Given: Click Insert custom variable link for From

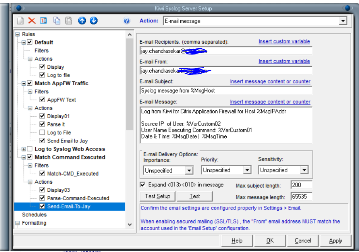Looking at the screenshot, I should tap(284, 61).
